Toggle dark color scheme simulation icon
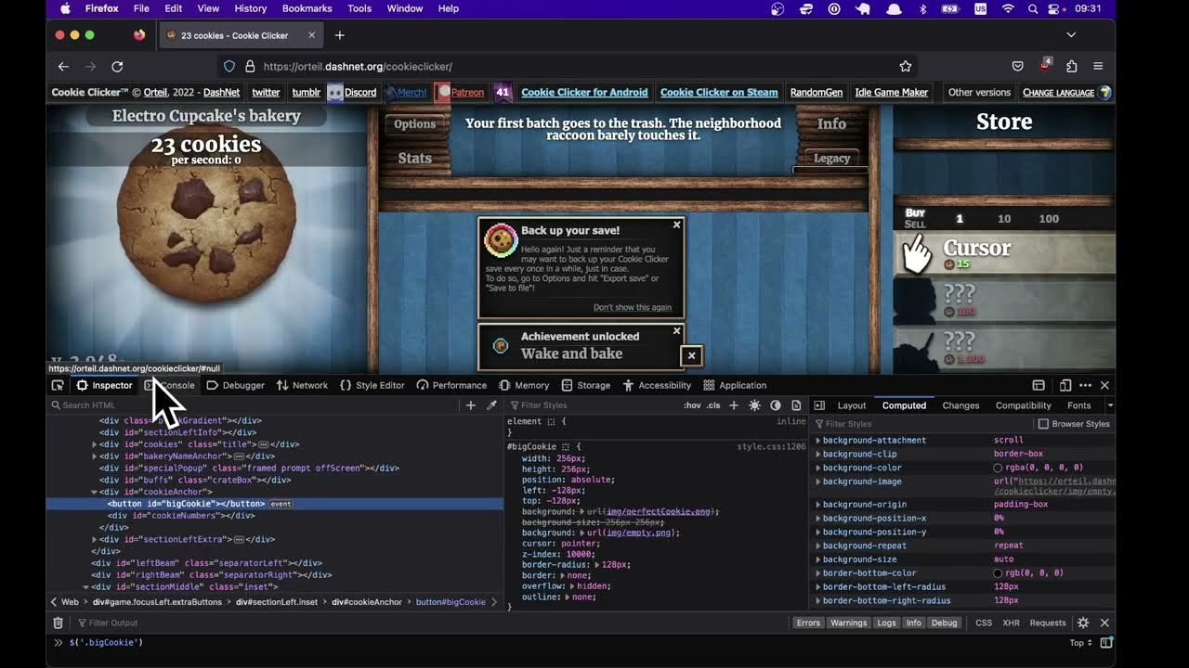Screen dimensions: 1189x668 click(x=776, y=405)
